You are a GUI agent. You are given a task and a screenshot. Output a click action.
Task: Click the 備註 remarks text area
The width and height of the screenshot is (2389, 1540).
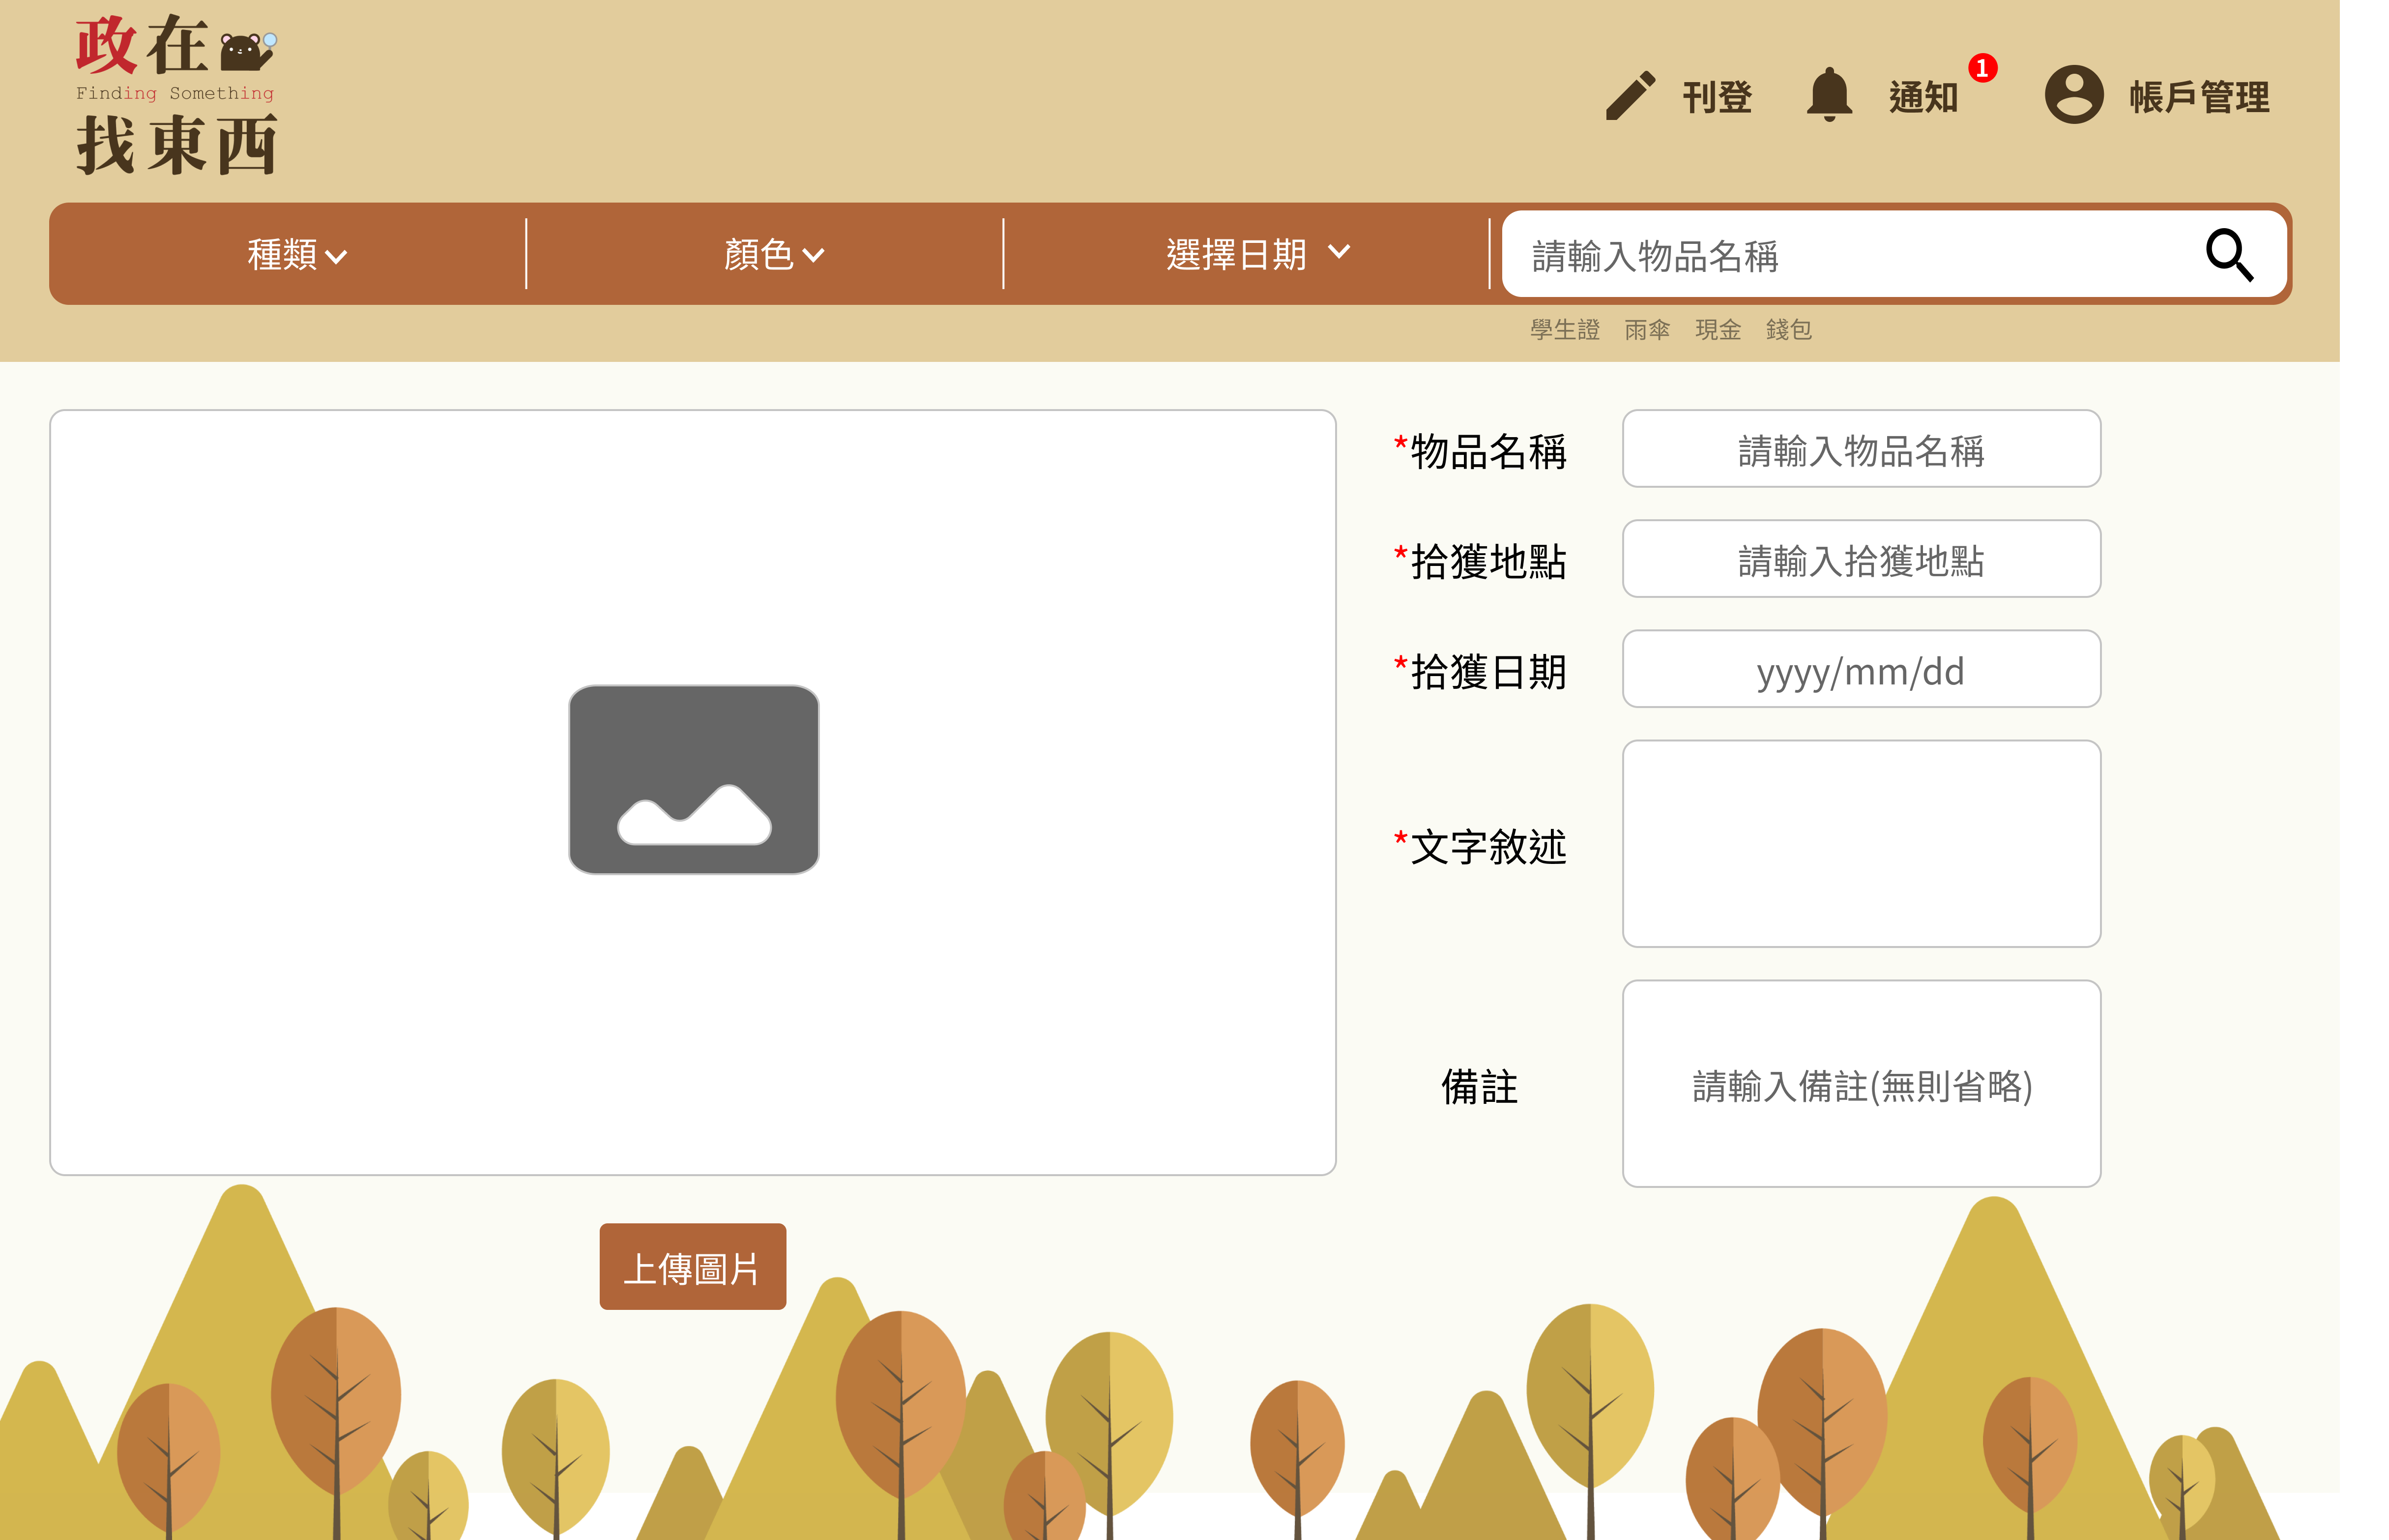(x=1861, y=1084)
